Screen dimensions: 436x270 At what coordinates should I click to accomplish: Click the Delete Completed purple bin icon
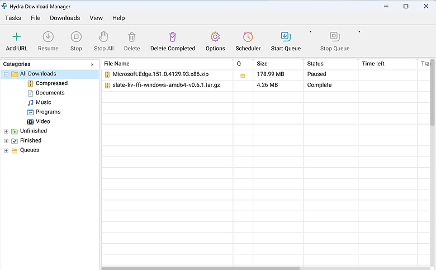[x=173, y=37]
